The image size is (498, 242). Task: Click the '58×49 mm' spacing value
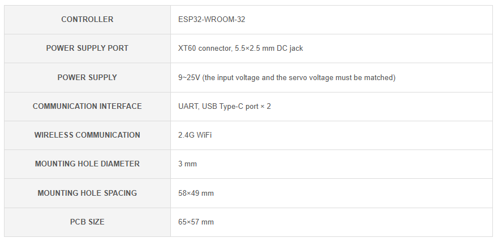(196, 193)
